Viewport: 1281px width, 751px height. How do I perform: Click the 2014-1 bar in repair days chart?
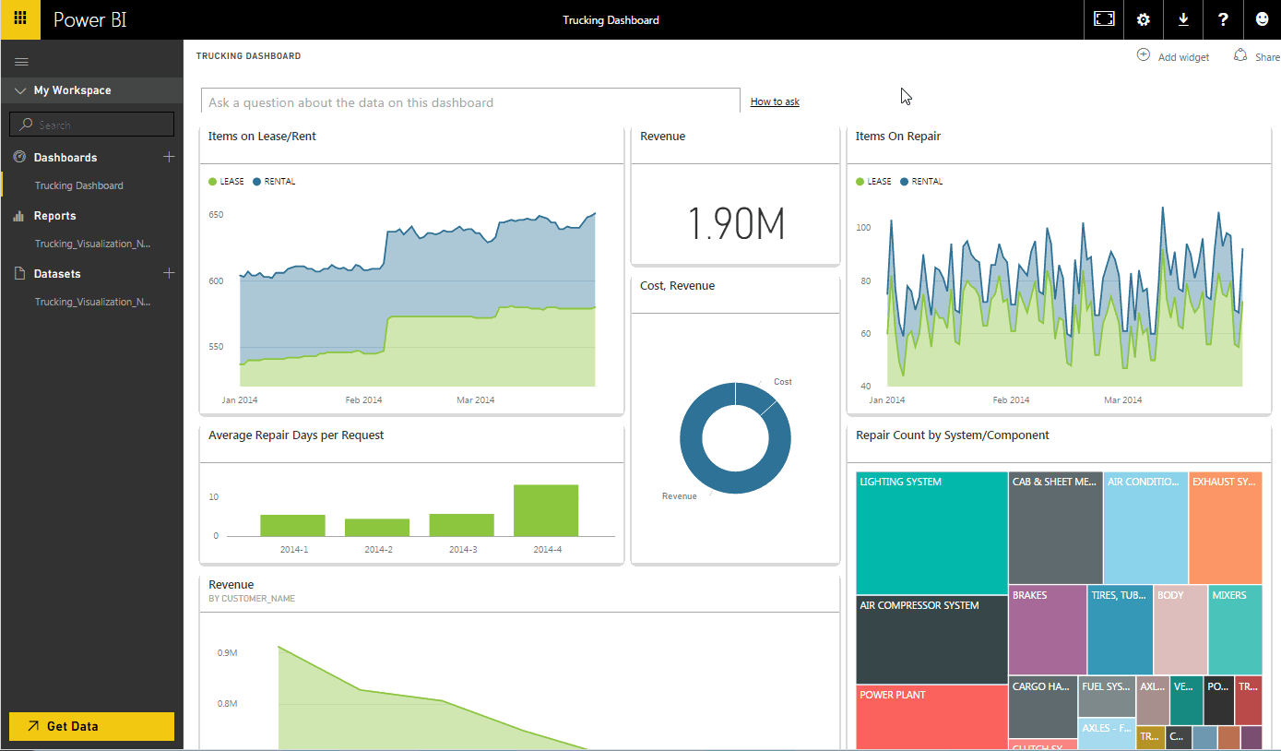[x=292, y=525]
